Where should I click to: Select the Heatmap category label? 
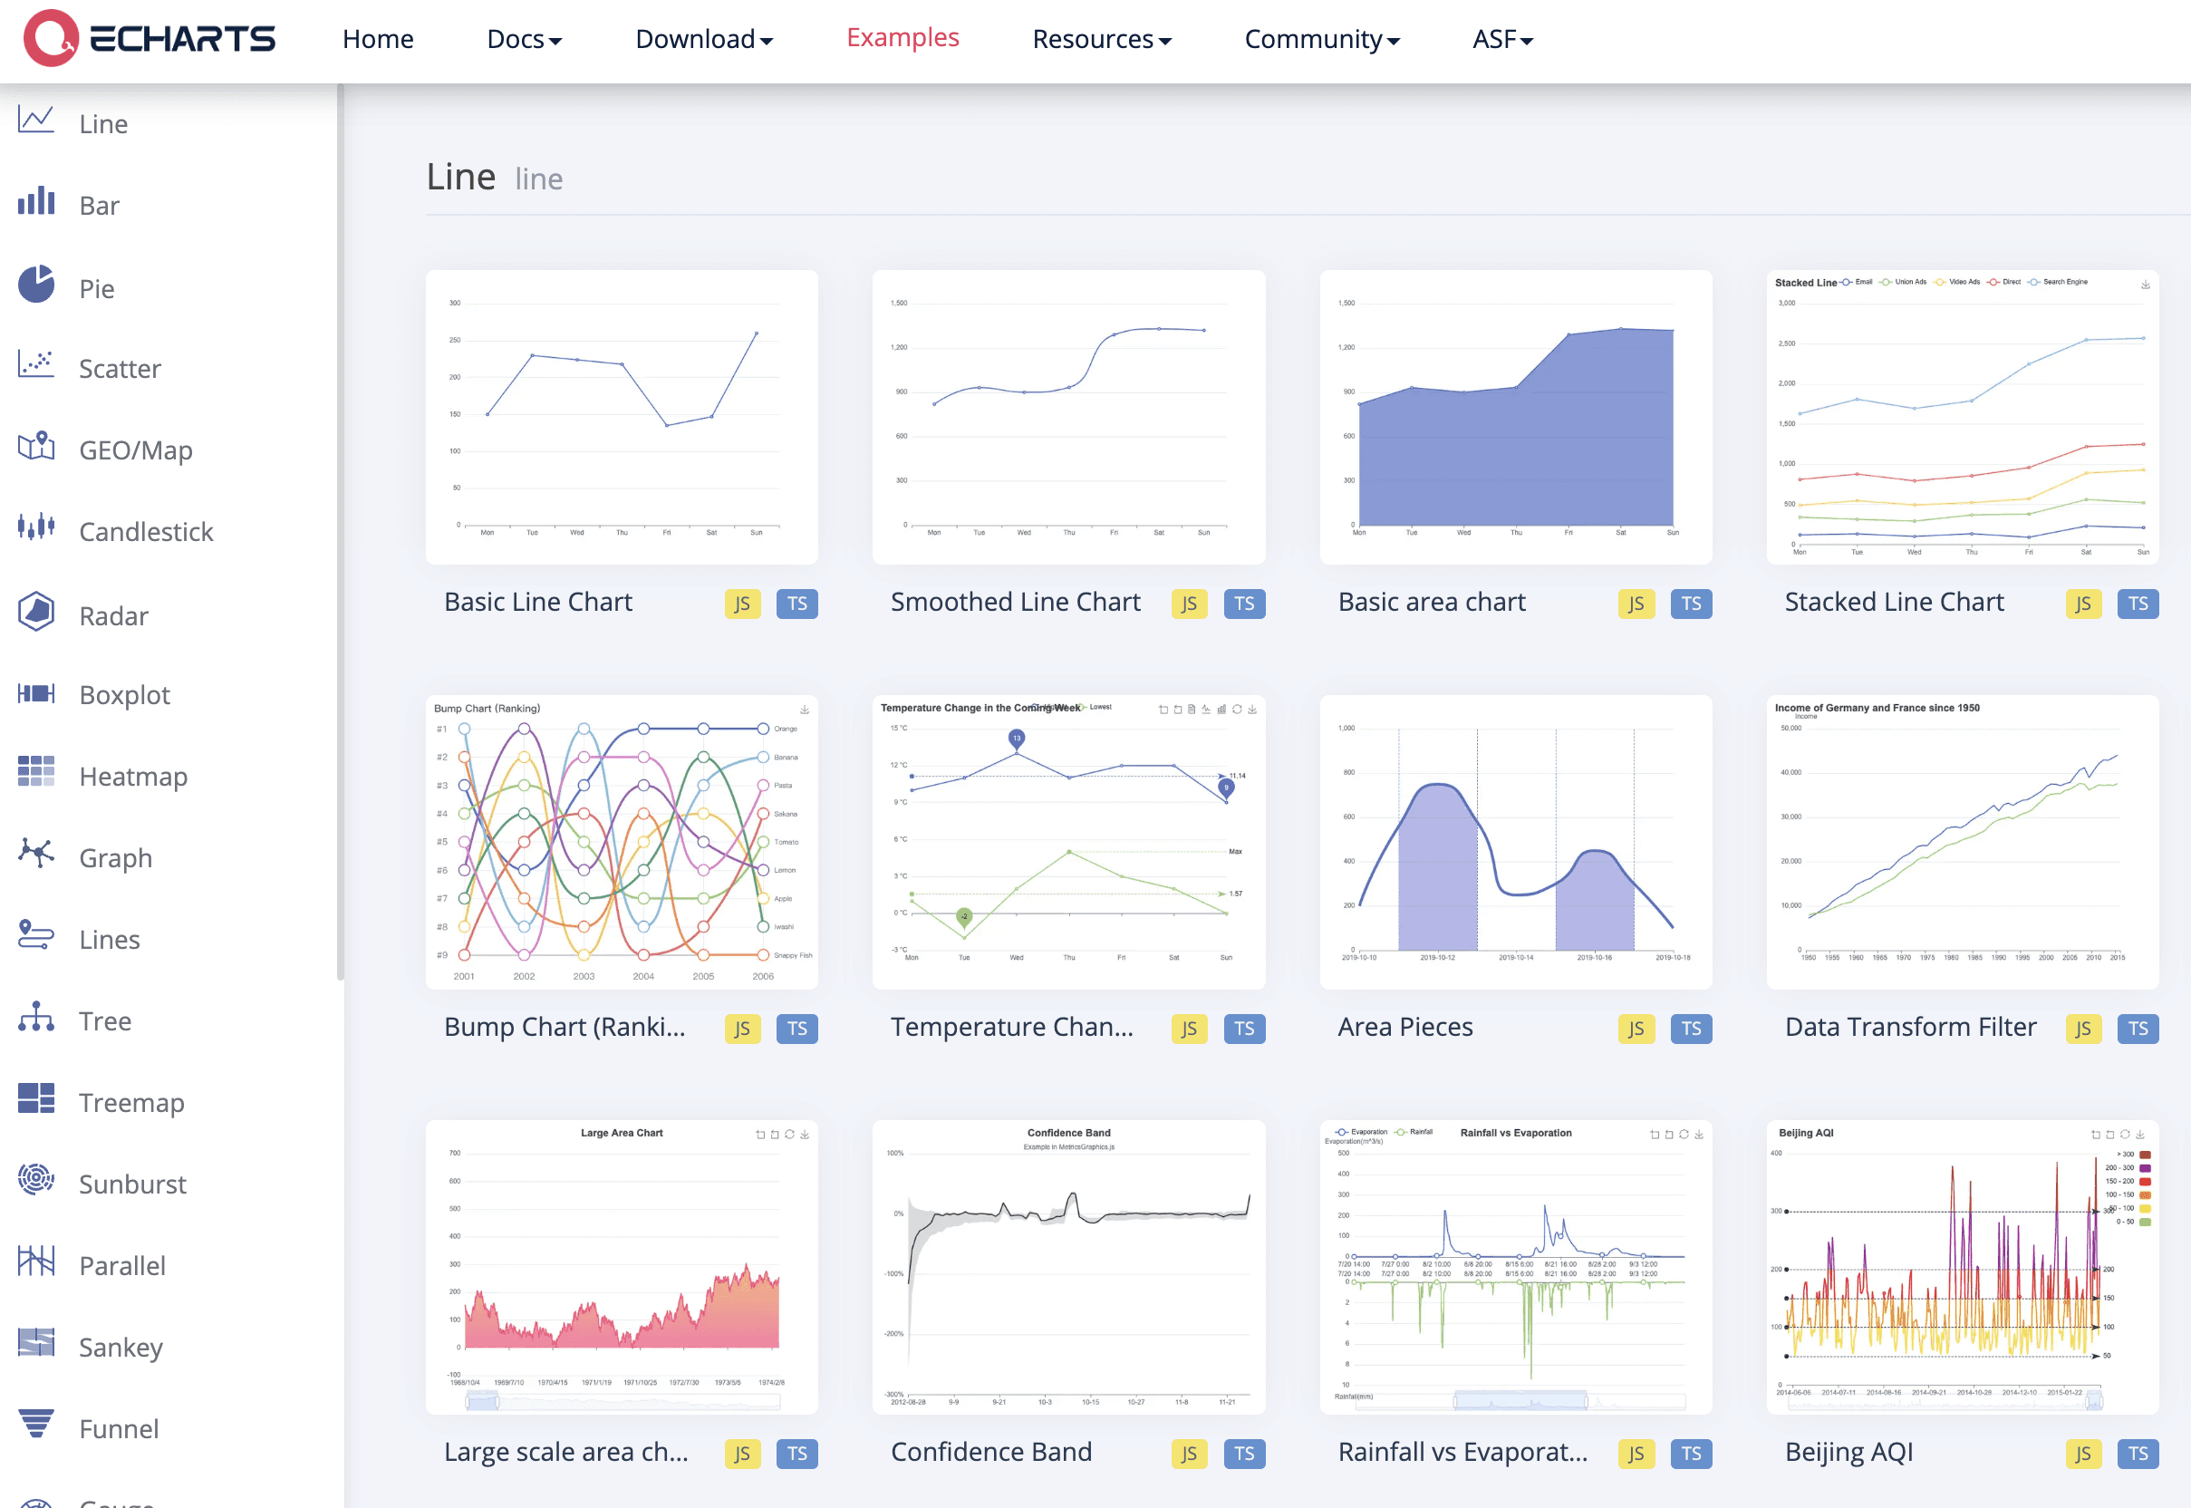133,777
